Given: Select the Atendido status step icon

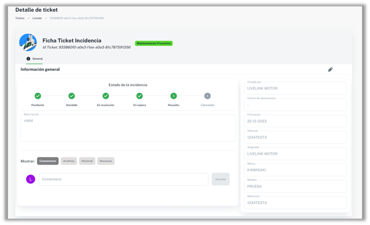Looking at the screenshot, I should coord(72,96).
